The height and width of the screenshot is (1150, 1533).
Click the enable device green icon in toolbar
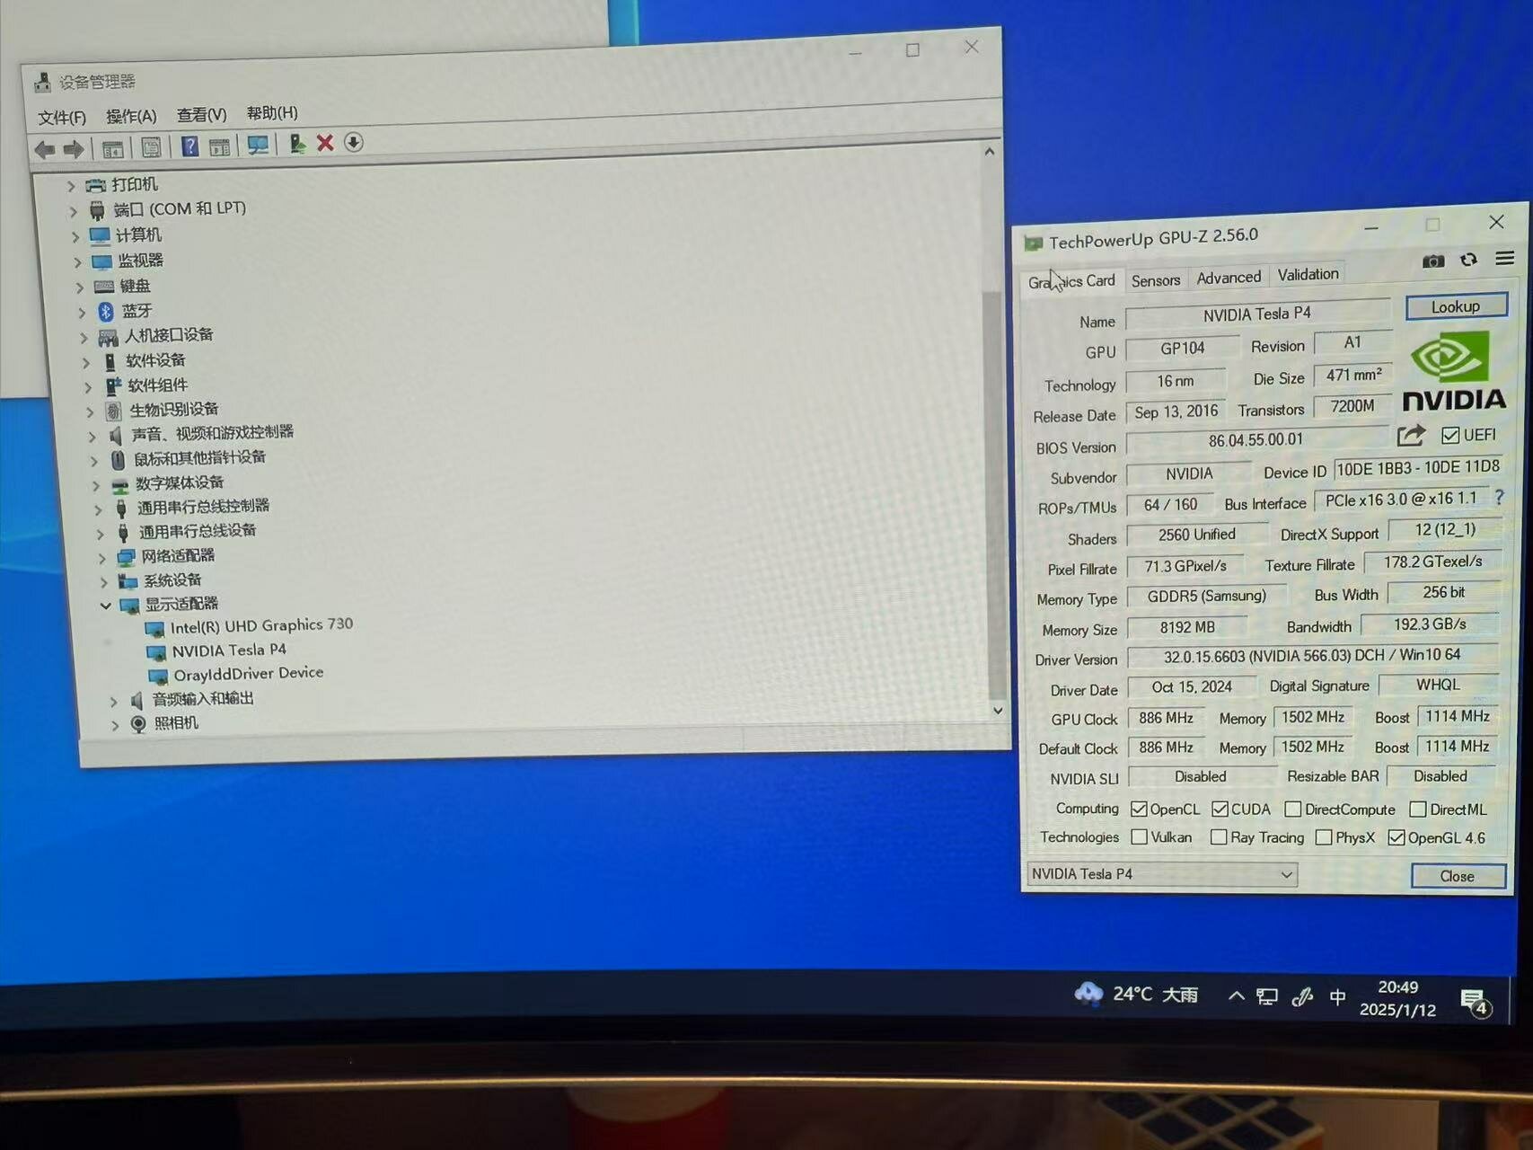pos(297,144)
